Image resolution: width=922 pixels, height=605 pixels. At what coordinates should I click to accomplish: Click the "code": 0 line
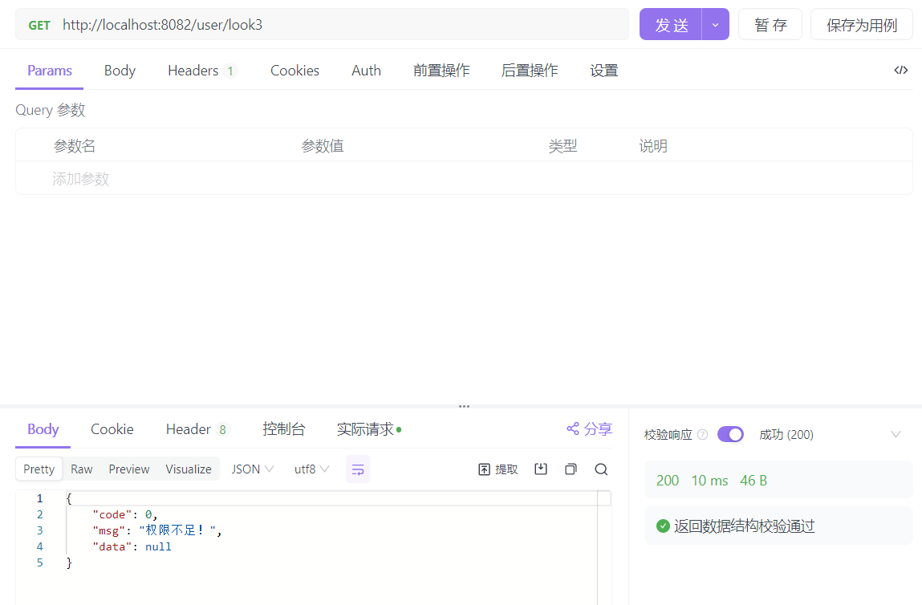(x=124, y=514)
